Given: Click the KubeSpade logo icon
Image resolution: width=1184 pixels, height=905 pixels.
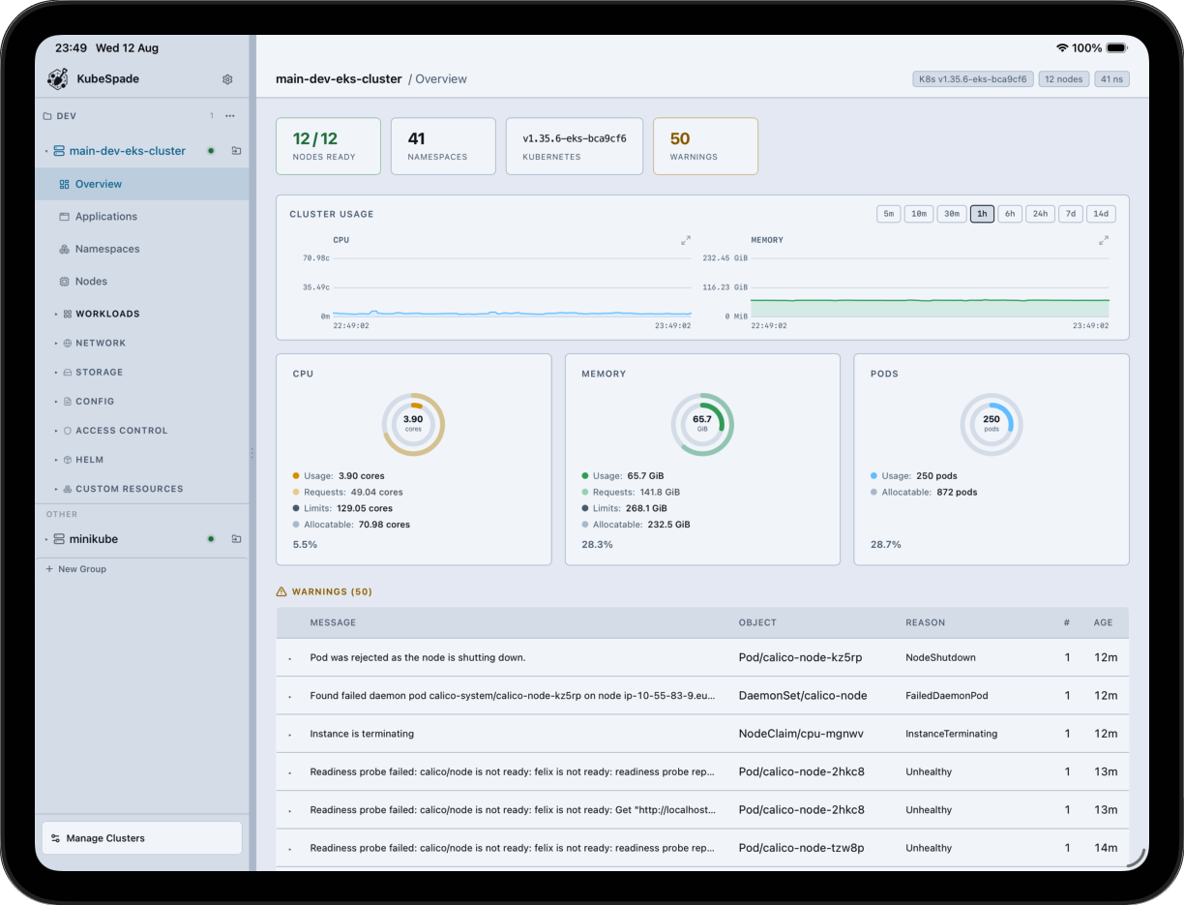Looking at the screenshot, I should [57, 79].
